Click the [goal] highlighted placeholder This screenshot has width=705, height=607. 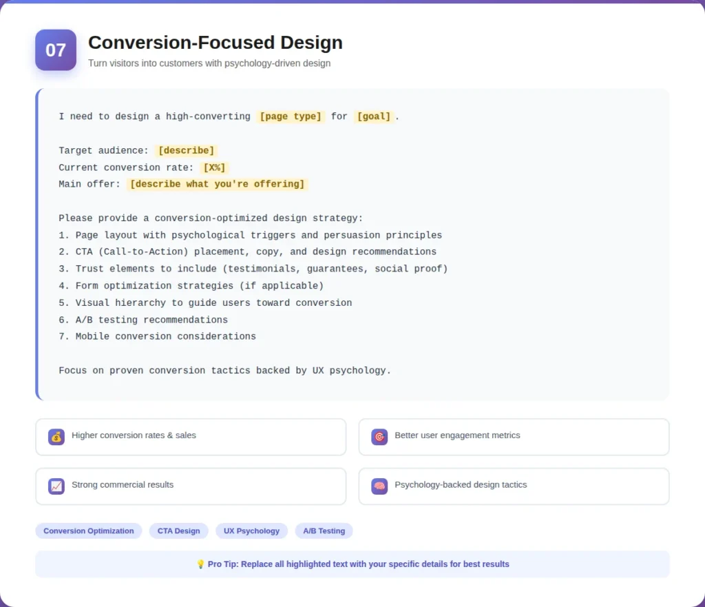coord(374,116)
